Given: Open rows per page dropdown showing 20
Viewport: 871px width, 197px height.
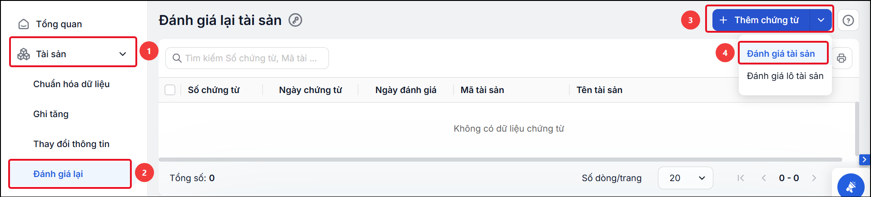Looking at the screenshot, I should point(685,178).
